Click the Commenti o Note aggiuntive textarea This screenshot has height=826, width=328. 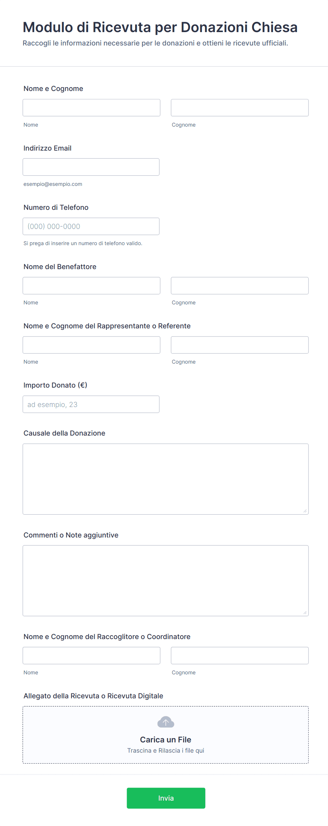click(165, 581)
